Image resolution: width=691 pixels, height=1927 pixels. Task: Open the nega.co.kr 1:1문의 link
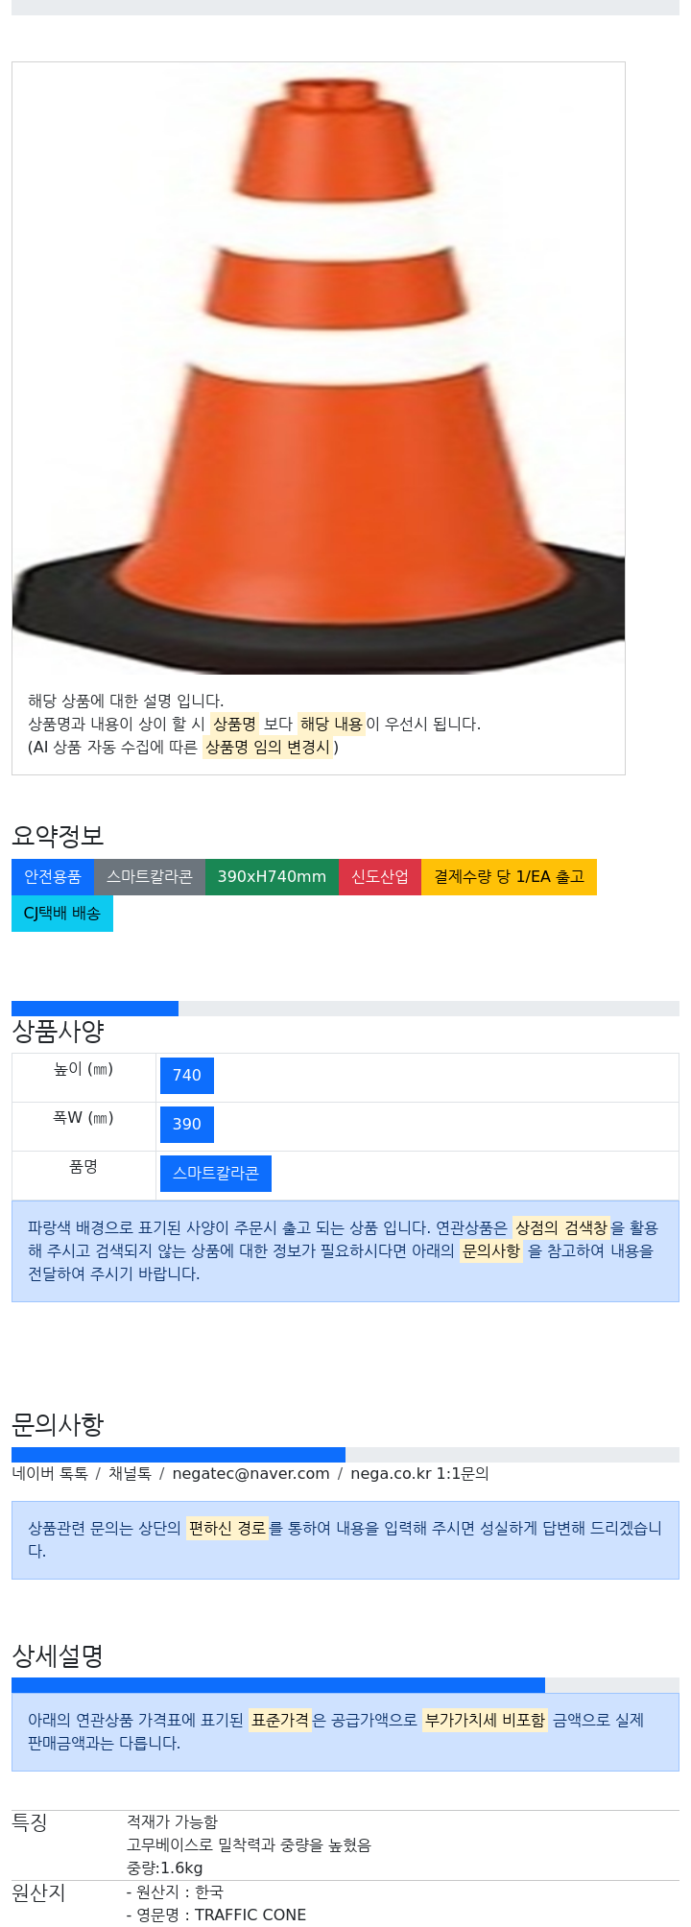[419, 1474]
